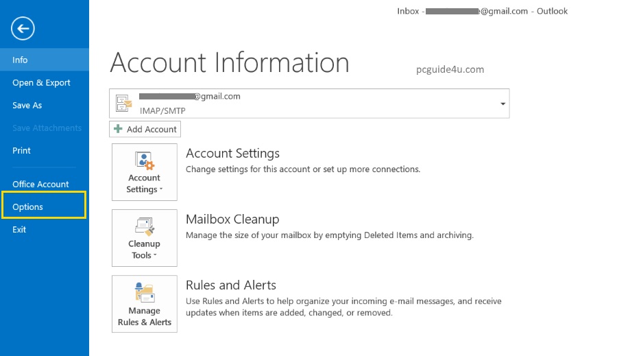This screenshot has width=617, height=356.
Task: Click the Cleanup Tools mailbox icon
Action: (x=145, y=227)
